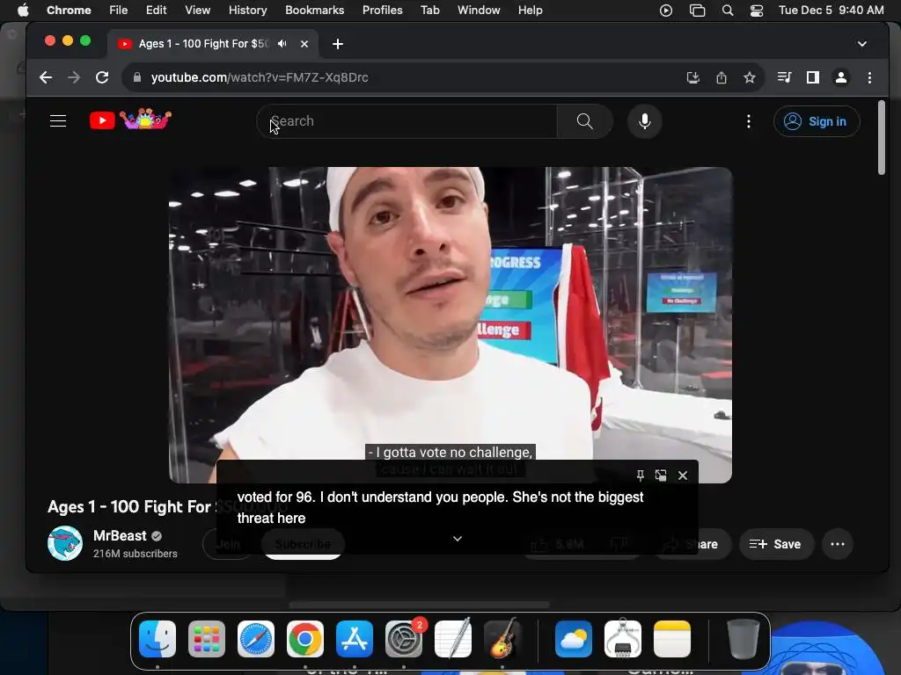Open the Tab menu
The image size is (901, 675).
(x=429, y=10)
